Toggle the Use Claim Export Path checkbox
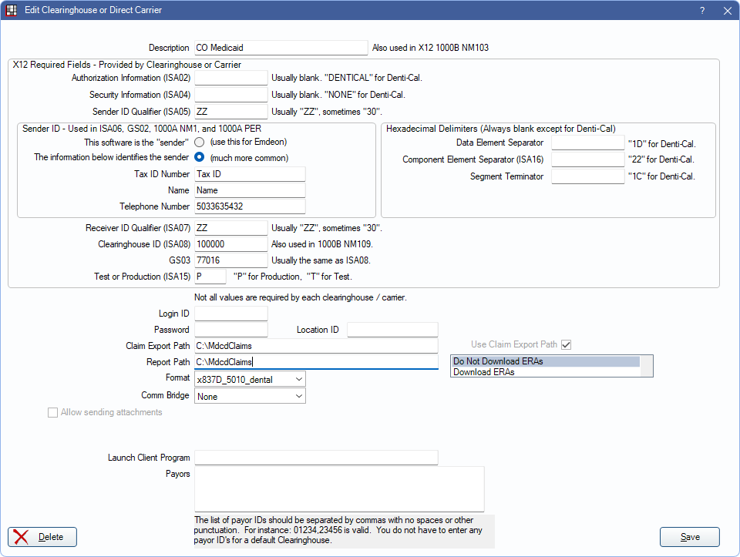This screenshot has width=740, height=557. (x=567, y=345)
